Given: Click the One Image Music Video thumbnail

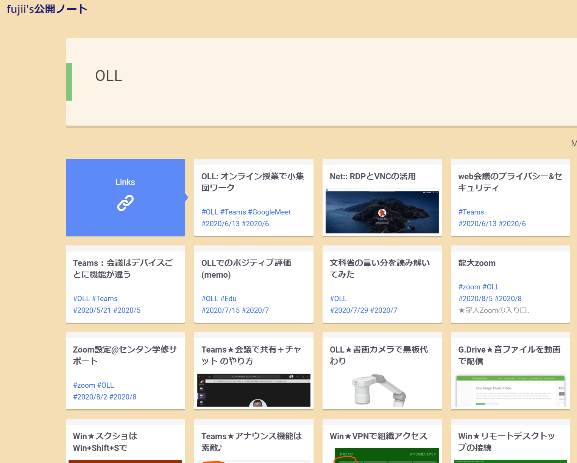Looking at the screenshot, I should click(x=510, y=390).
